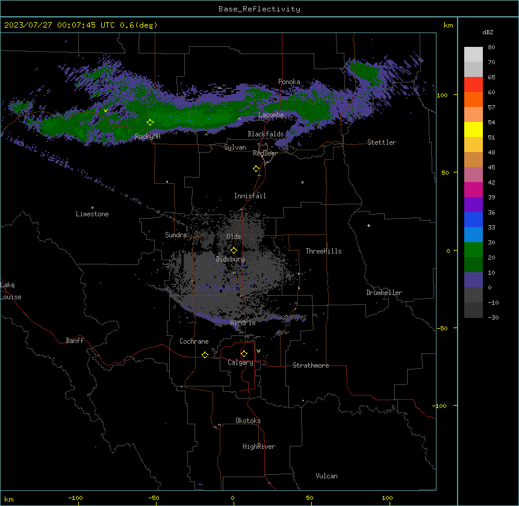Image resolution: width=519 pixels, height=506 pixels.
Task: Select the red 60-65 dBZ legend swatch
Action: pyautogui.click(x=473, y=85)
